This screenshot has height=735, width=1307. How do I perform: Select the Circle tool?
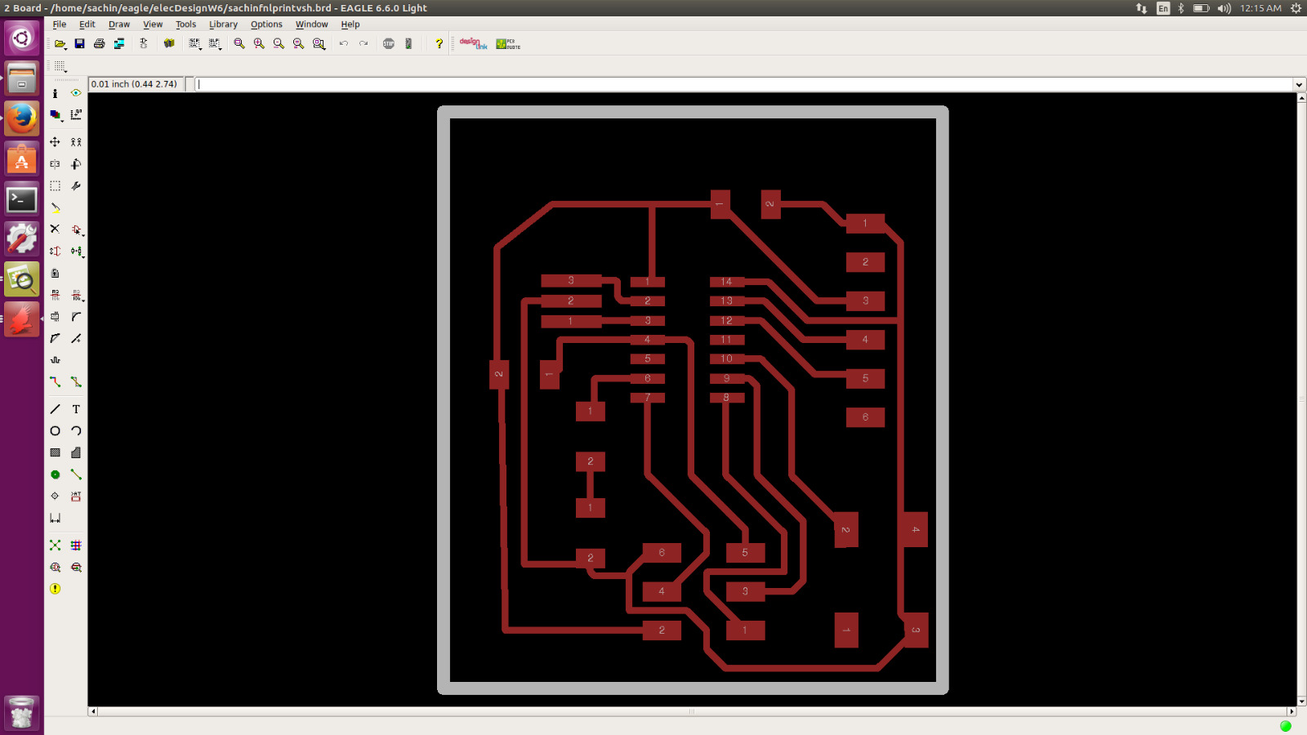(x=55, y=431)
